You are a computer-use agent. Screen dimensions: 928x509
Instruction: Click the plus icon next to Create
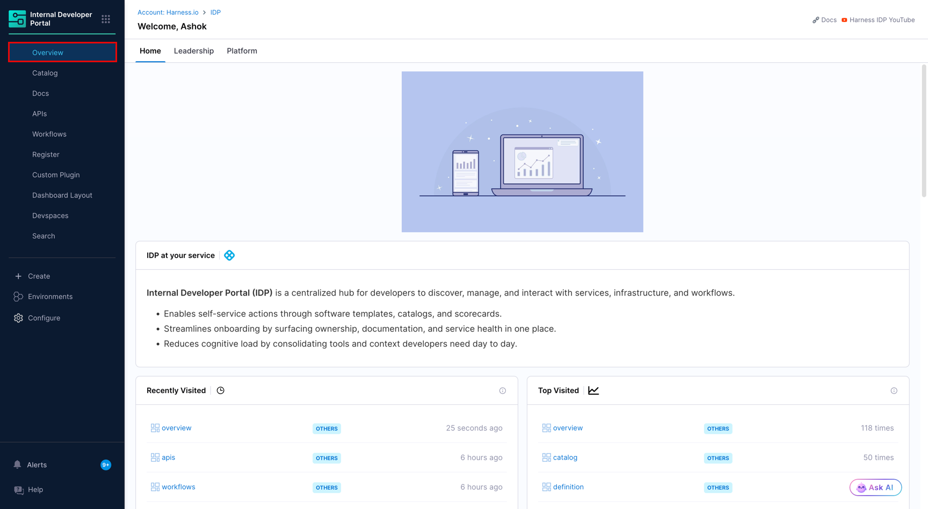[18, 276]
